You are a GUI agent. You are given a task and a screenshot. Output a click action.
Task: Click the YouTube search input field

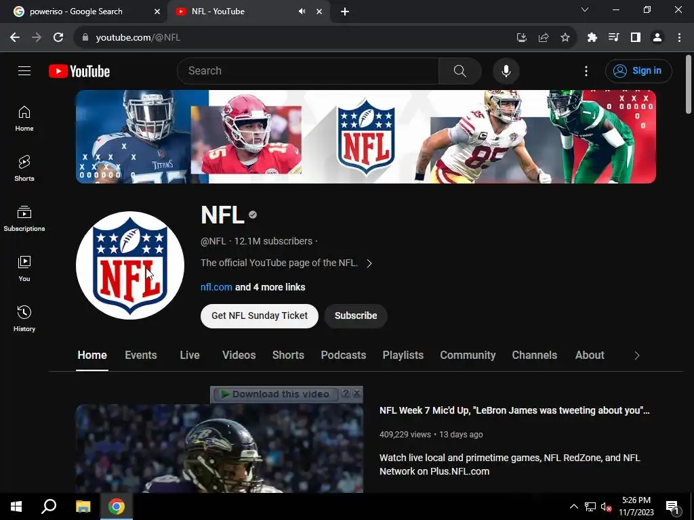click(x=308, y=70)
